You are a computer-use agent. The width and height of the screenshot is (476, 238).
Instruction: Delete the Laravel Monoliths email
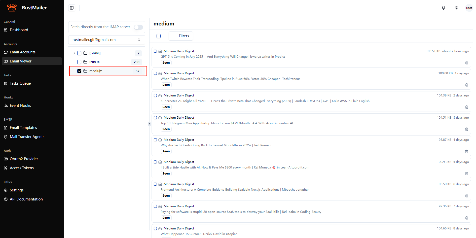pyautogui.click(x=467, y=151)
